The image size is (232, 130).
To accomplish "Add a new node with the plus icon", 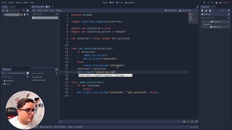I will pyautogui.click(x=3, y=10).
